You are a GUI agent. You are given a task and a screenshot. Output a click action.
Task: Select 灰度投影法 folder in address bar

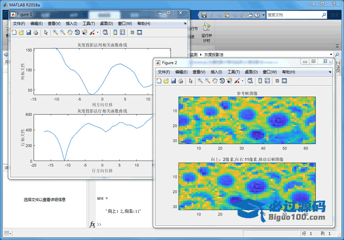[x=214, y=55]
